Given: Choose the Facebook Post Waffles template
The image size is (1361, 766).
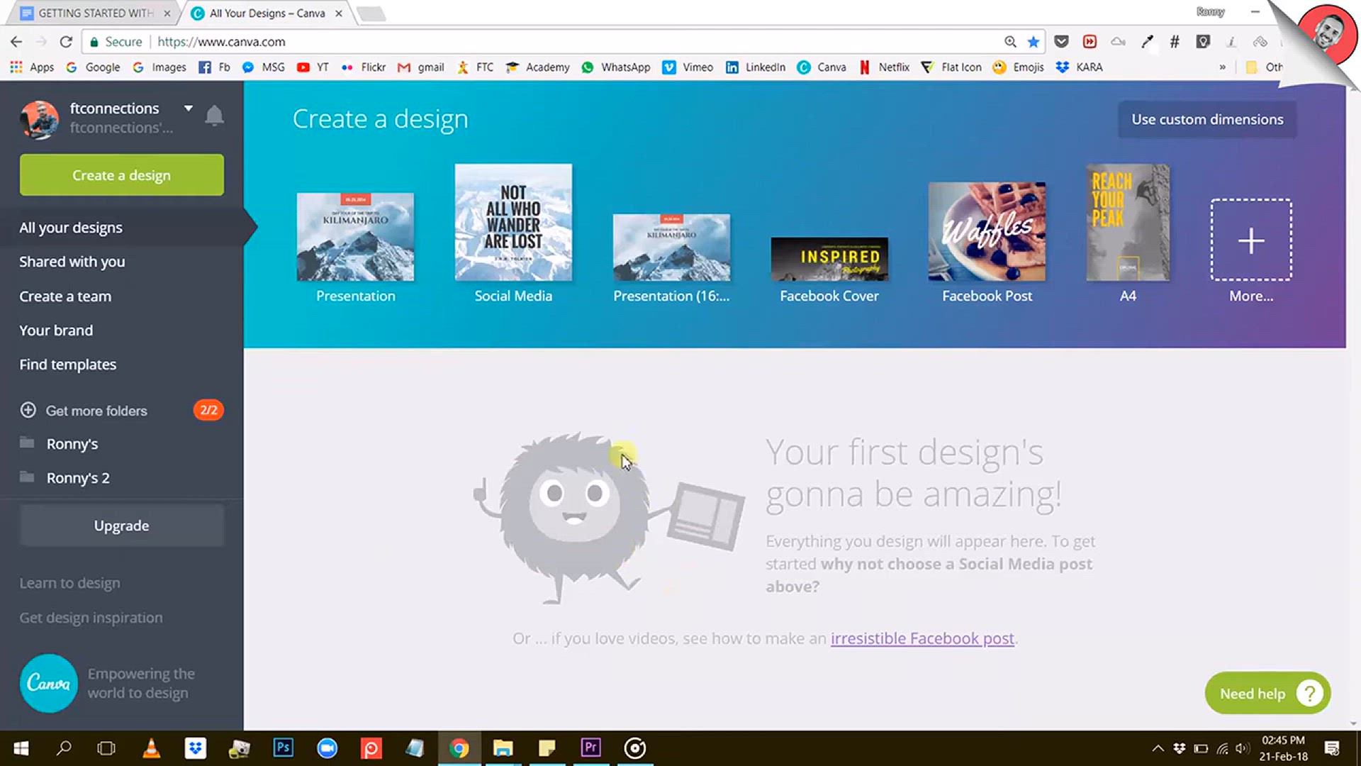Looking at the screenshot, I should pyautogui.click(x=987, y=232).
